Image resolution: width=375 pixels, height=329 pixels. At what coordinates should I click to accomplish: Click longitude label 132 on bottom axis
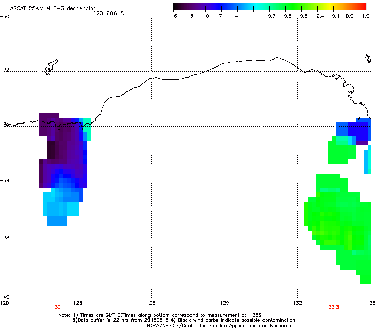point(298,303)
